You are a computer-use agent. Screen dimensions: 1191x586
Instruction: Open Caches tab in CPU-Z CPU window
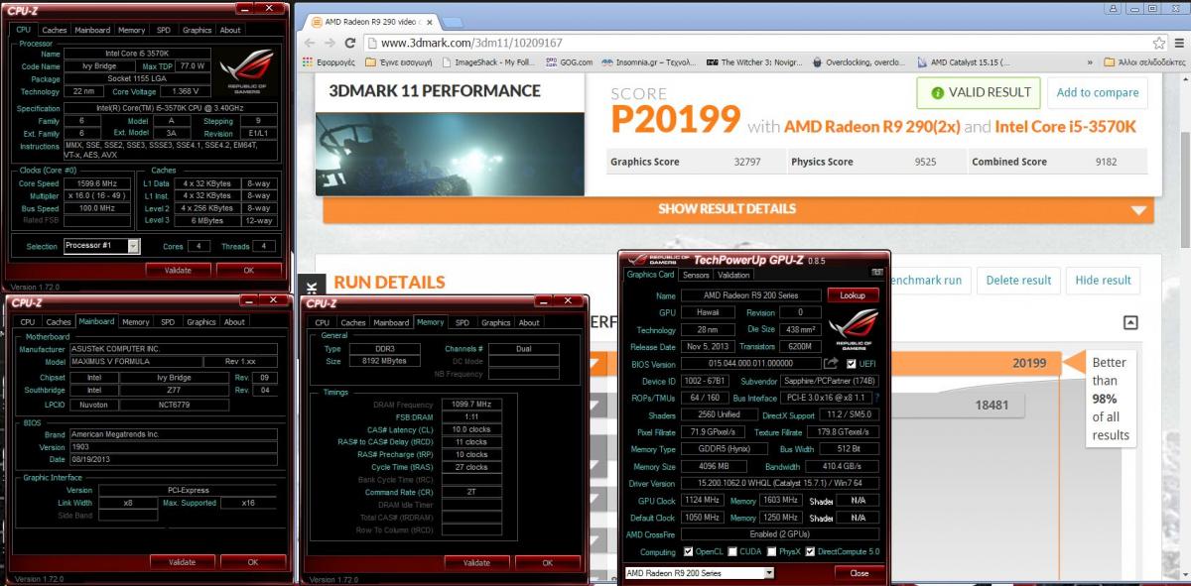pos(55,30)
